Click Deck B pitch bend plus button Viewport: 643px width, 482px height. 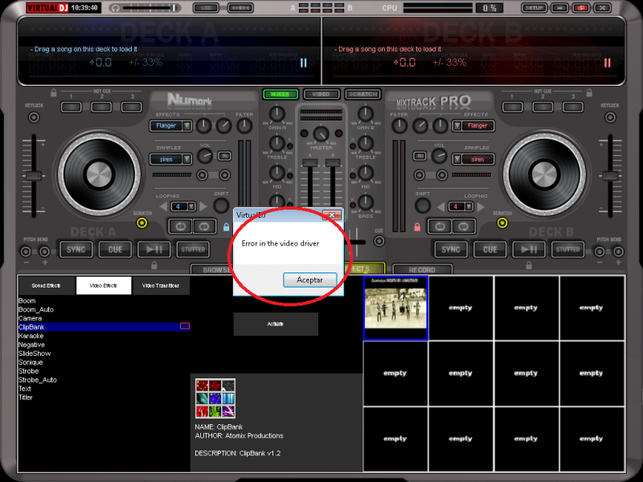pyautogui.click(x=618, y=251)
